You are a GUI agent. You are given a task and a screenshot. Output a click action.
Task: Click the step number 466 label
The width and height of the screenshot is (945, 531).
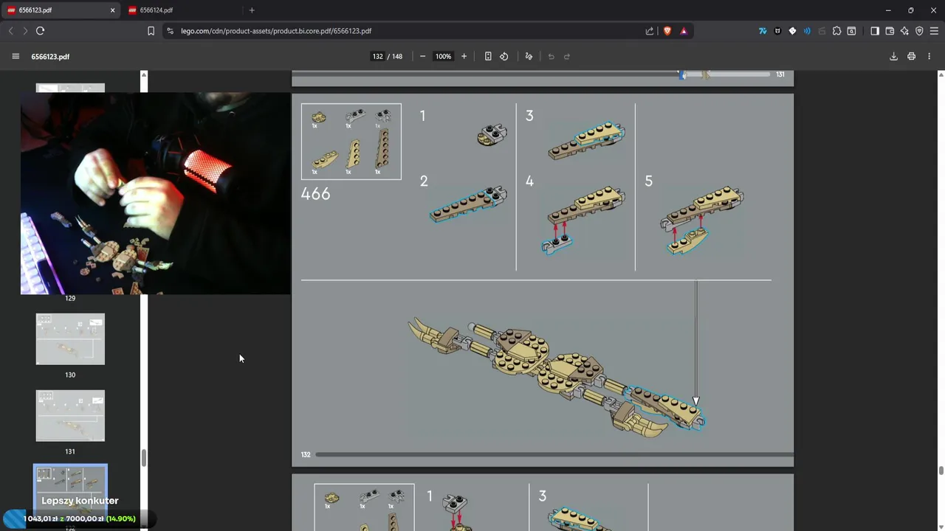(315, 194)
